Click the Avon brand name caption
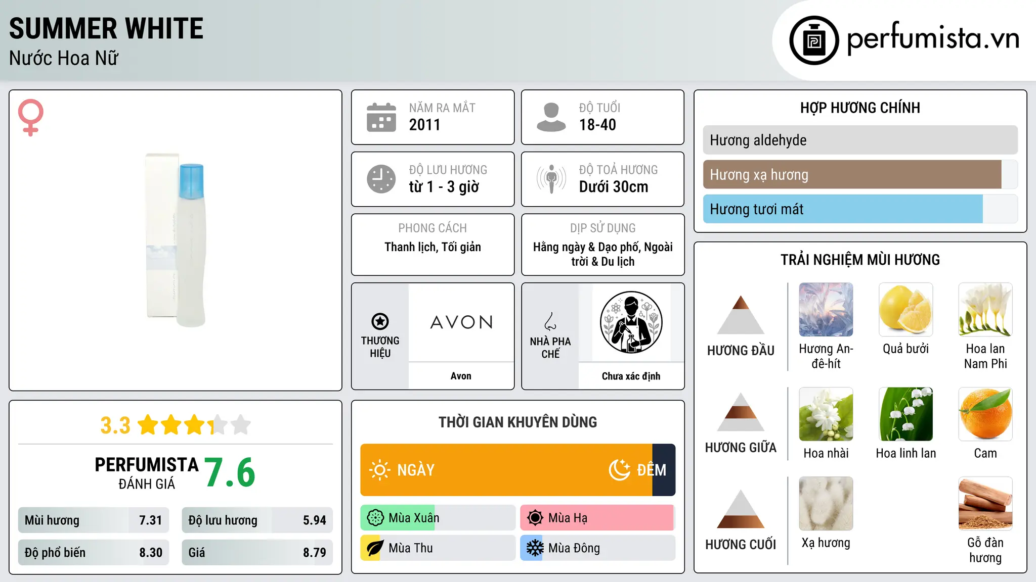The image size is (1036, 582). 461,376
